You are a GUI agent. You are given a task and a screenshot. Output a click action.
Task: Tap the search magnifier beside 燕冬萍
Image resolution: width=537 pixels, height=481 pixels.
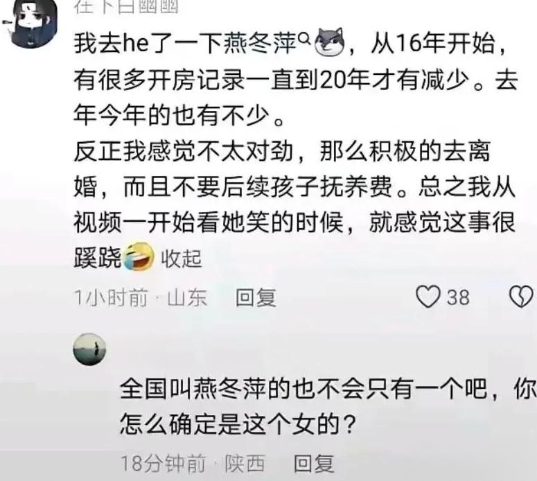(304, 39)
